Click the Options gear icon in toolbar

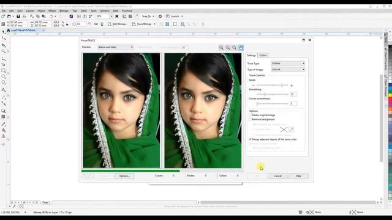point(160,16)
